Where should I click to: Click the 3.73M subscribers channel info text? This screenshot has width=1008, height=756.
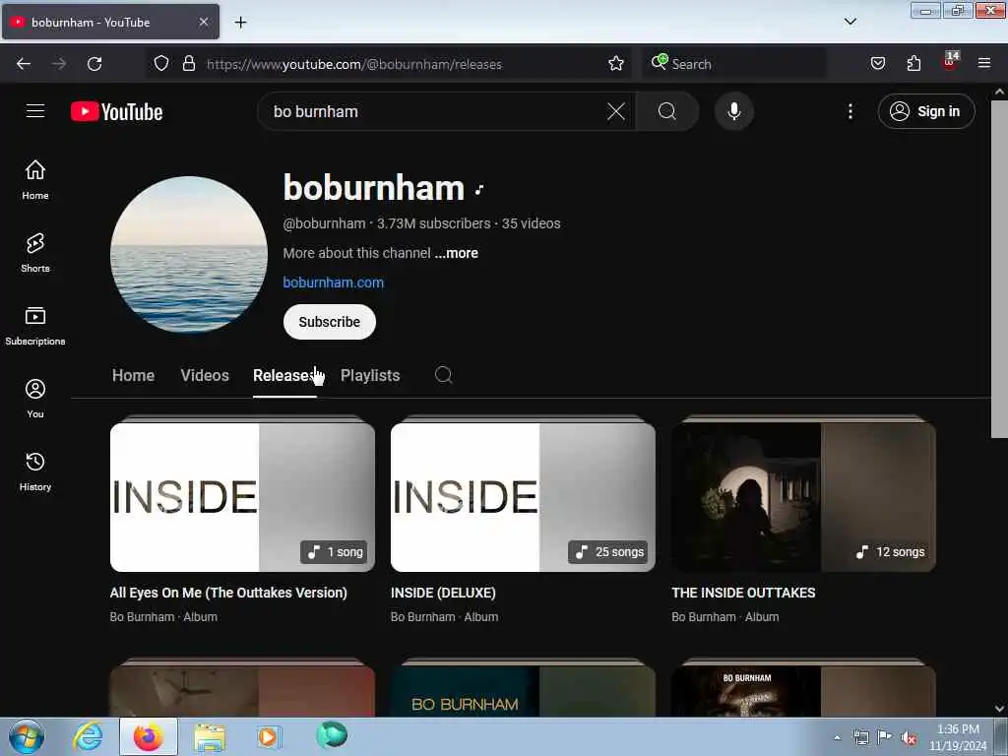point(433,223)
